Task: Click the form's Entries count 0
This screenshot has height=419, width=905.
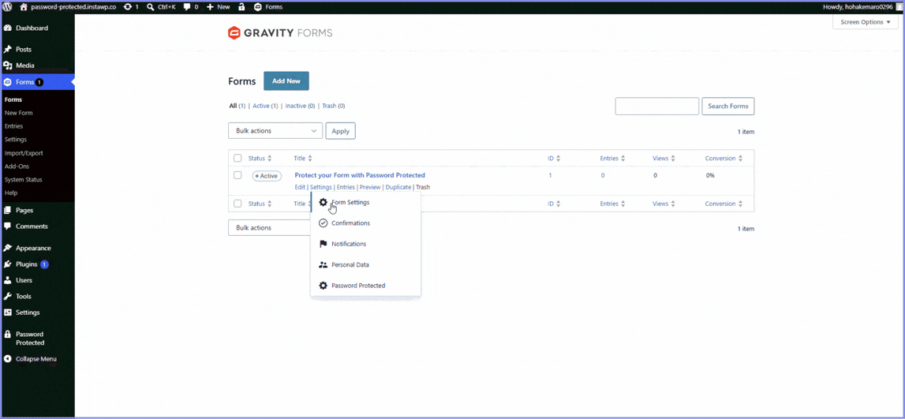Action: pyautogui.click(x=603, y=175)
